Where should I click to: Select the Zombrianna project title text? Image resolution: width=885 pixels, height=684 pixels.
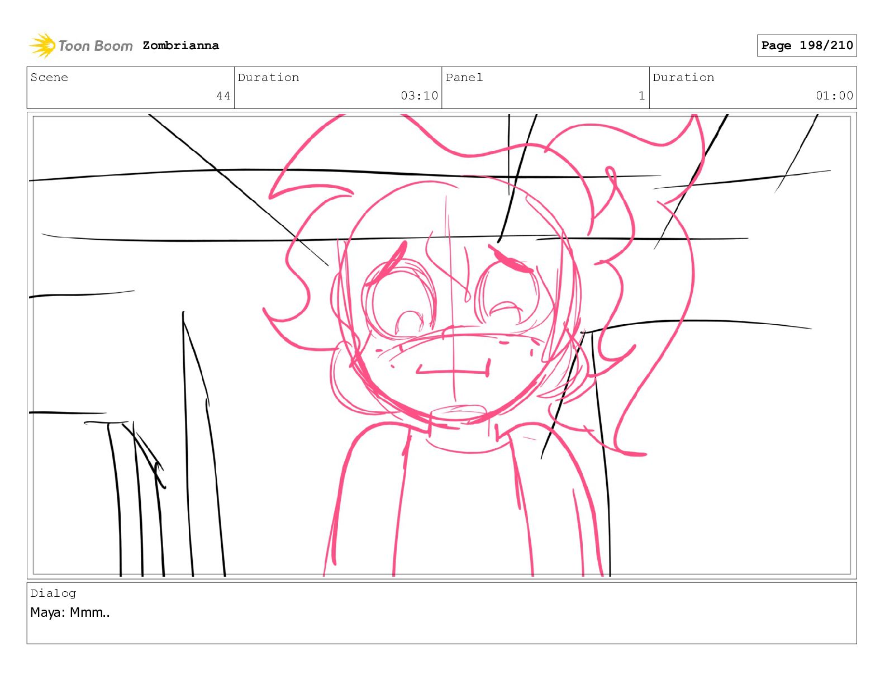(180, 45)
